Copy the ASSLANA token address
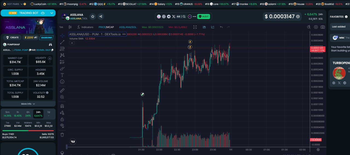Viewport: 350px width, 155px height. pos(30,50)
